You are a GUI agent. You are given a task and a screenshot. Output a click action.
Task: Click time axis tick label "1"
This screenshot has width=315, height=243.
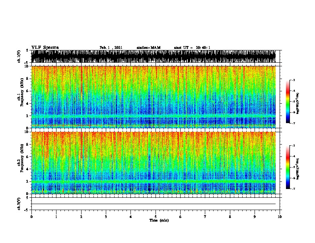(56, 217)
